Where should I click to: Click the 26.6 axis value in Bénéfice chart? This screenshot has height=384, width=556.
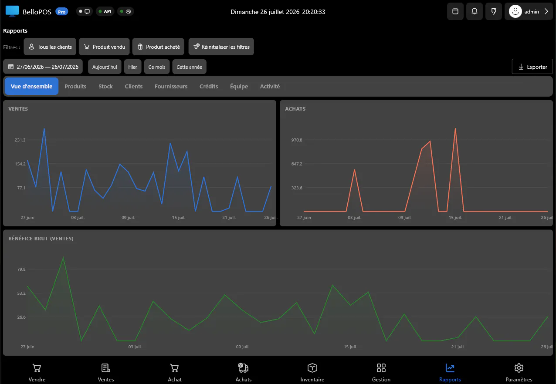21,317
